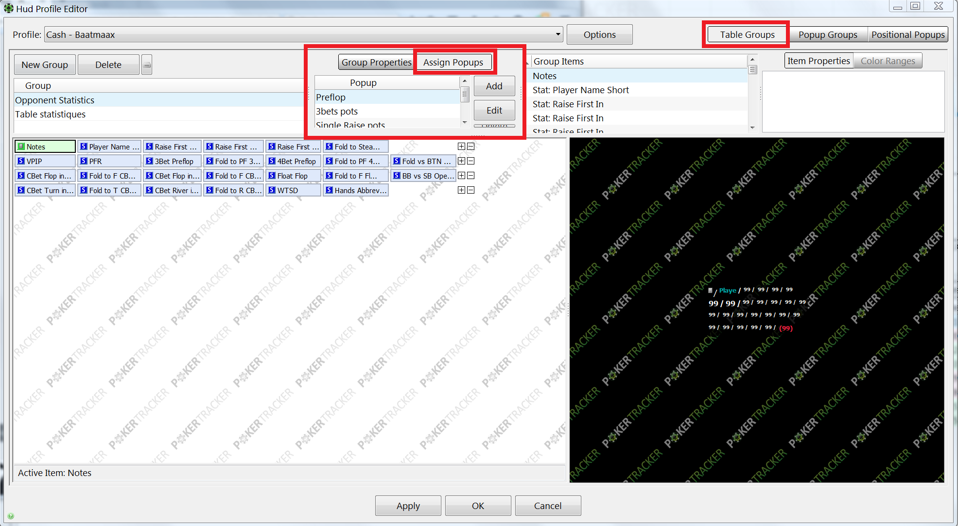
Task: Select the Hands Abbrev... stat item
Action: click(356, 190)
